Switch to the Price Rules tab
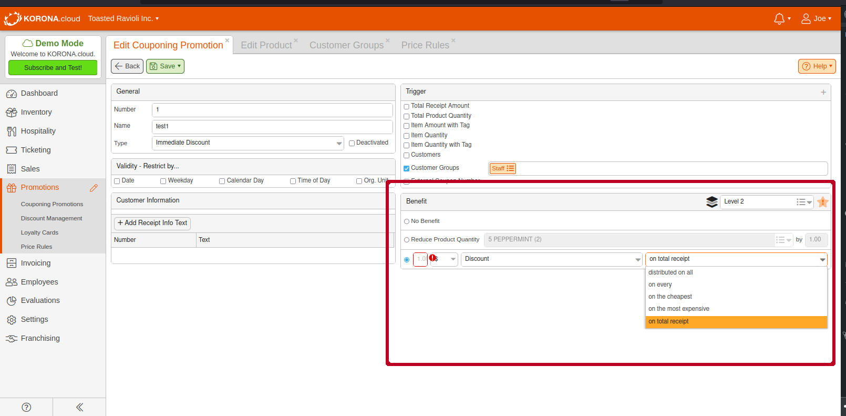Screen dimensions: 846x416 point(425,45)
